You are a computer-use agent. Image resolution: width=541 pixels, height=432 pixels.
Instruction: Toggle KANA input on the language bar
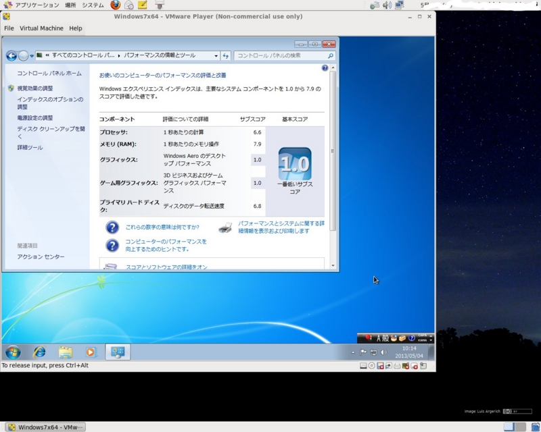coord(421,340)
